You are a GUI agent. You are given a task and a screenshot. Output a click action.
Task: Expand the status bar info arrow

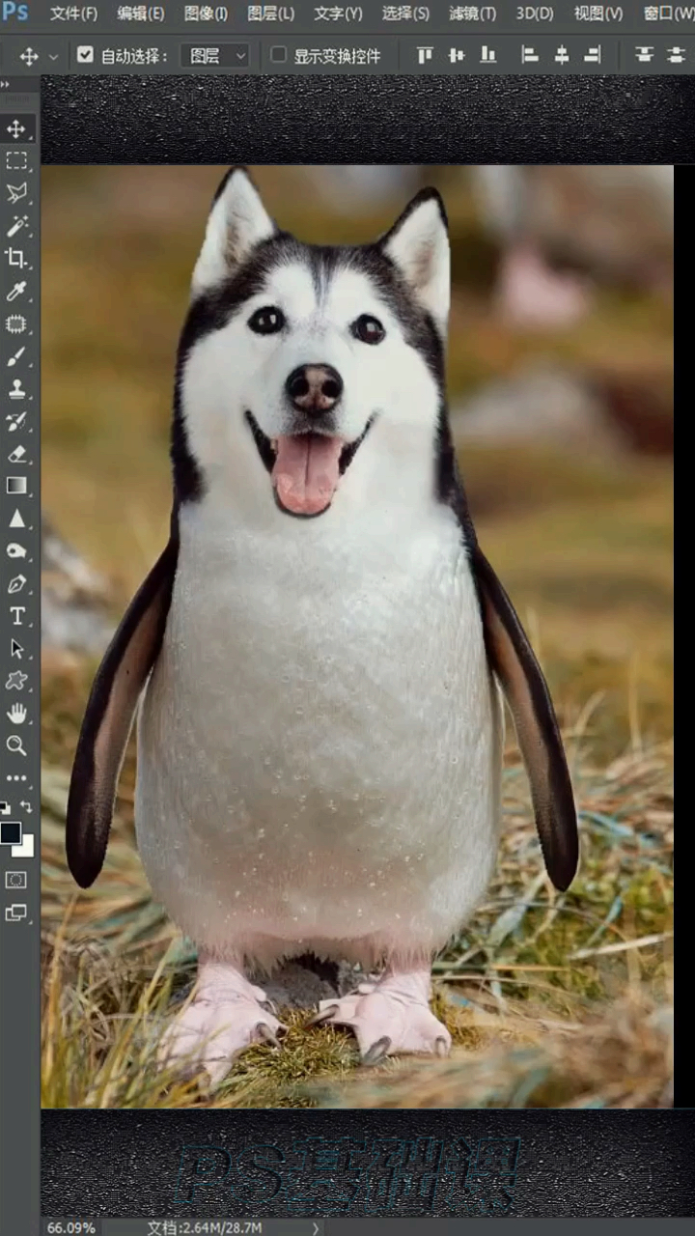[316, 1227]
